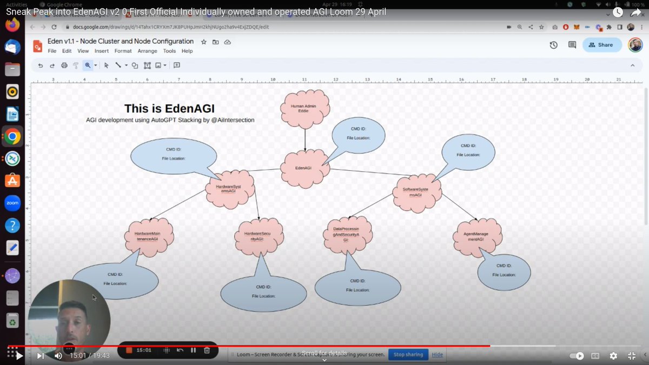Select the shape tool
The height and width of the screenshot is (365, 649).
134,65
